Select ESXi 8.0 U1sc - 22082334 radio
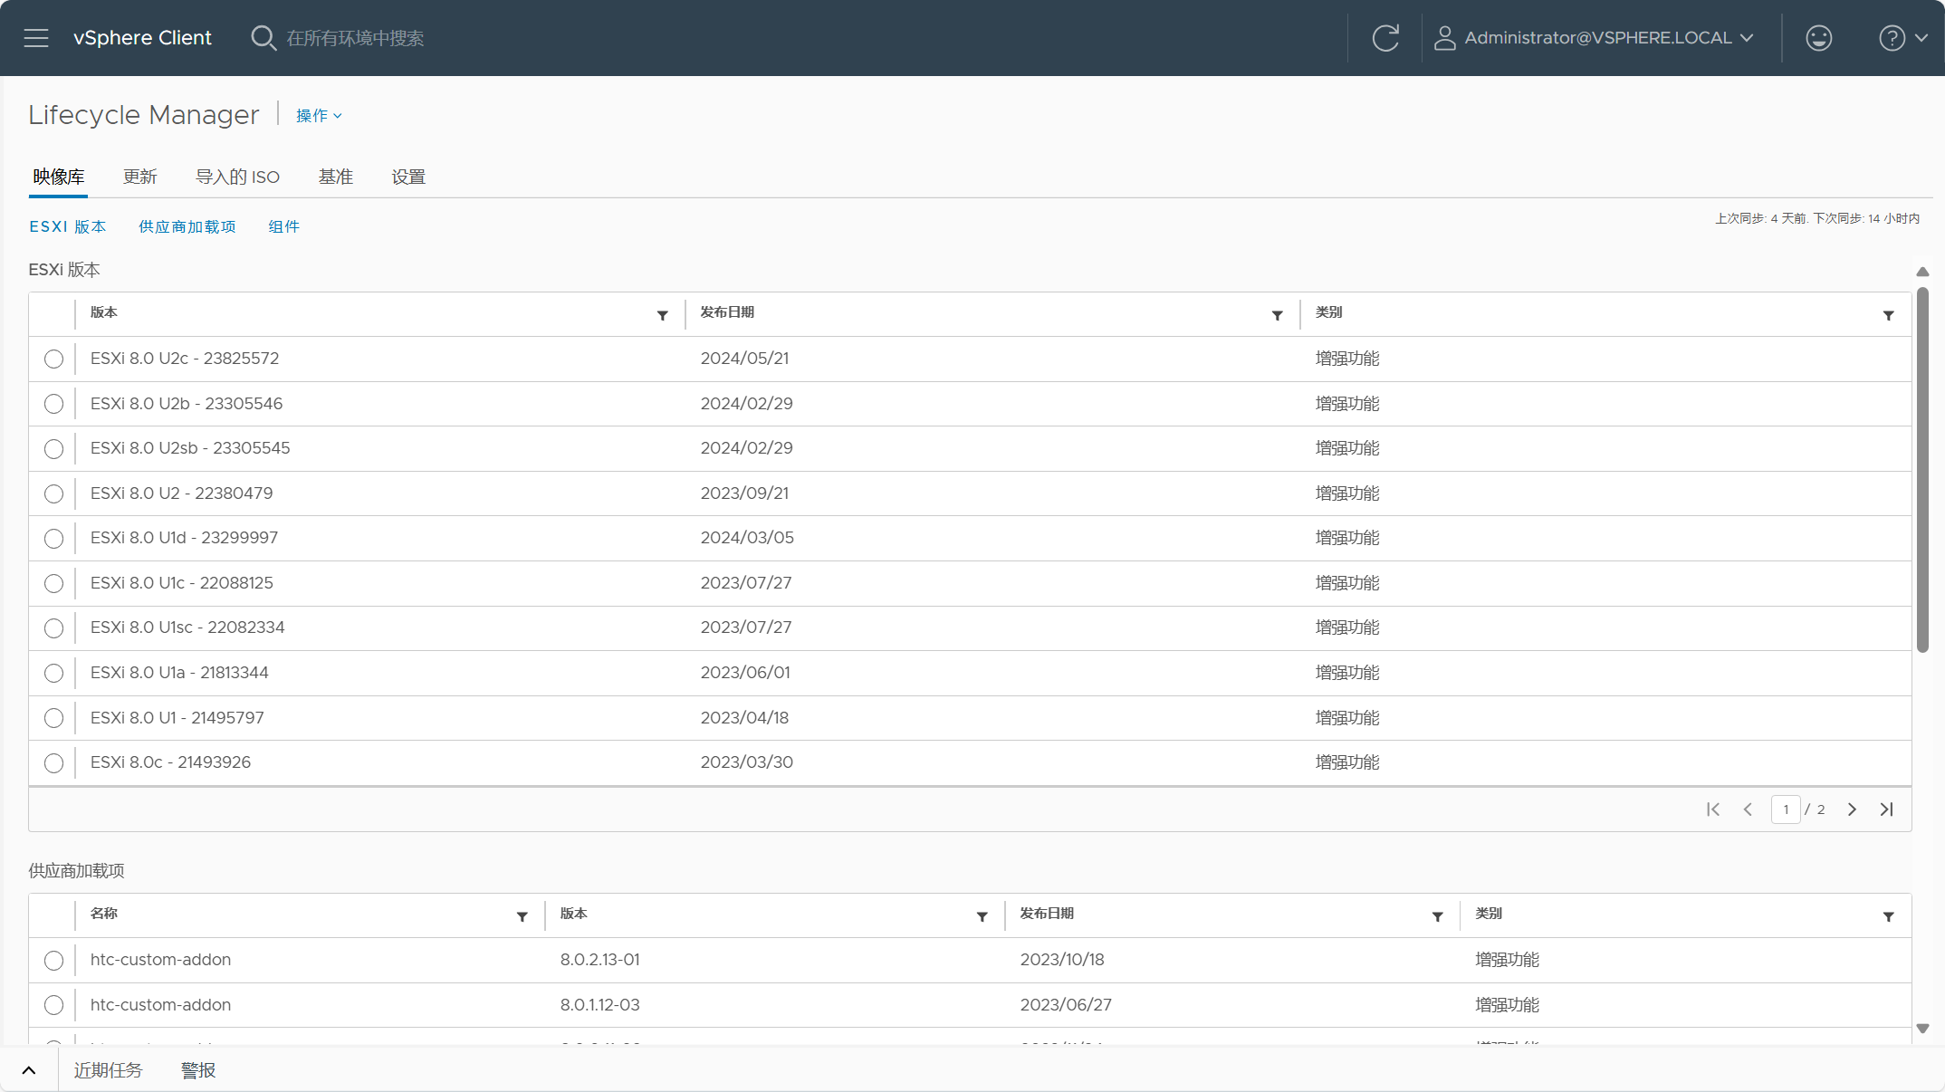 tap(53, 628)
